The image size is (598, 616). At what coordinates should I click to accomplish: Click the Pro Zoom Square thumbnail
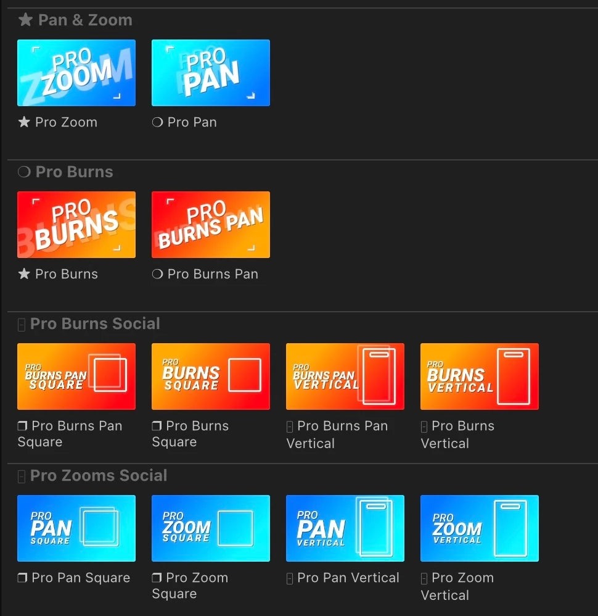point(211,528)
